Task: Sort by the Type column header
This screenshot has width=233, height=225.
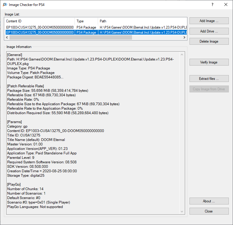Action: tap(86, 21)
